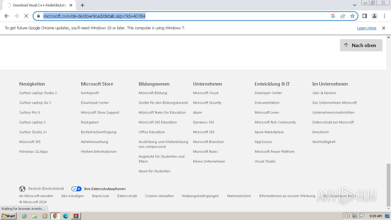Screen dimensions: 391x220
Task: Click the taskbar clock
Action: 375,216
